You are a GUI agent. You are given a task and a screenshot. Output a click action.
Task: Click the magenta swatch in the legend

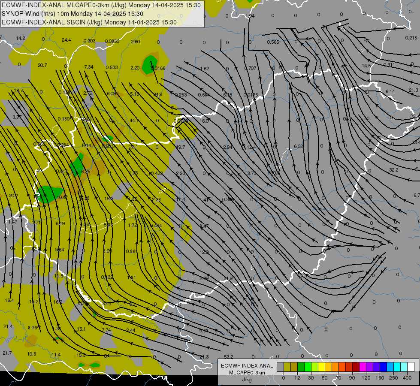coord(363,367)
